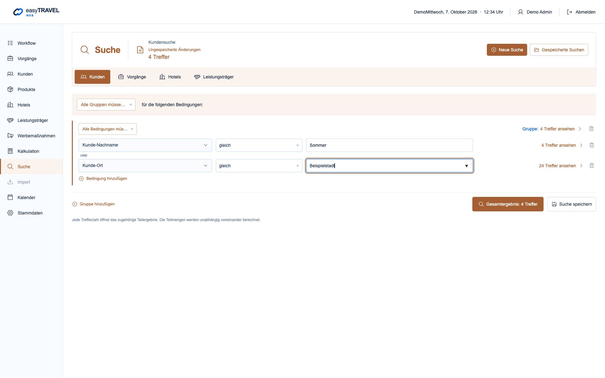Open the Kunde-Nachname field dropdown

145,145
